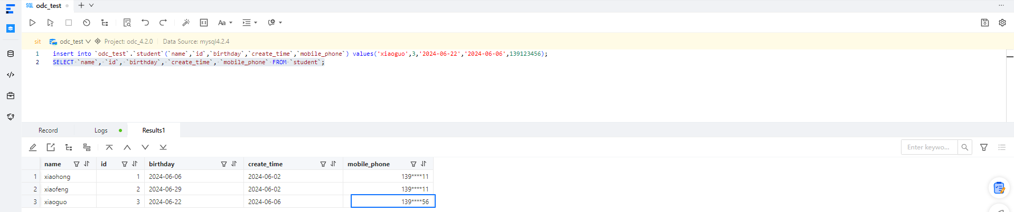
Task: Open the indent options dropdown
Action: point(250,23)
